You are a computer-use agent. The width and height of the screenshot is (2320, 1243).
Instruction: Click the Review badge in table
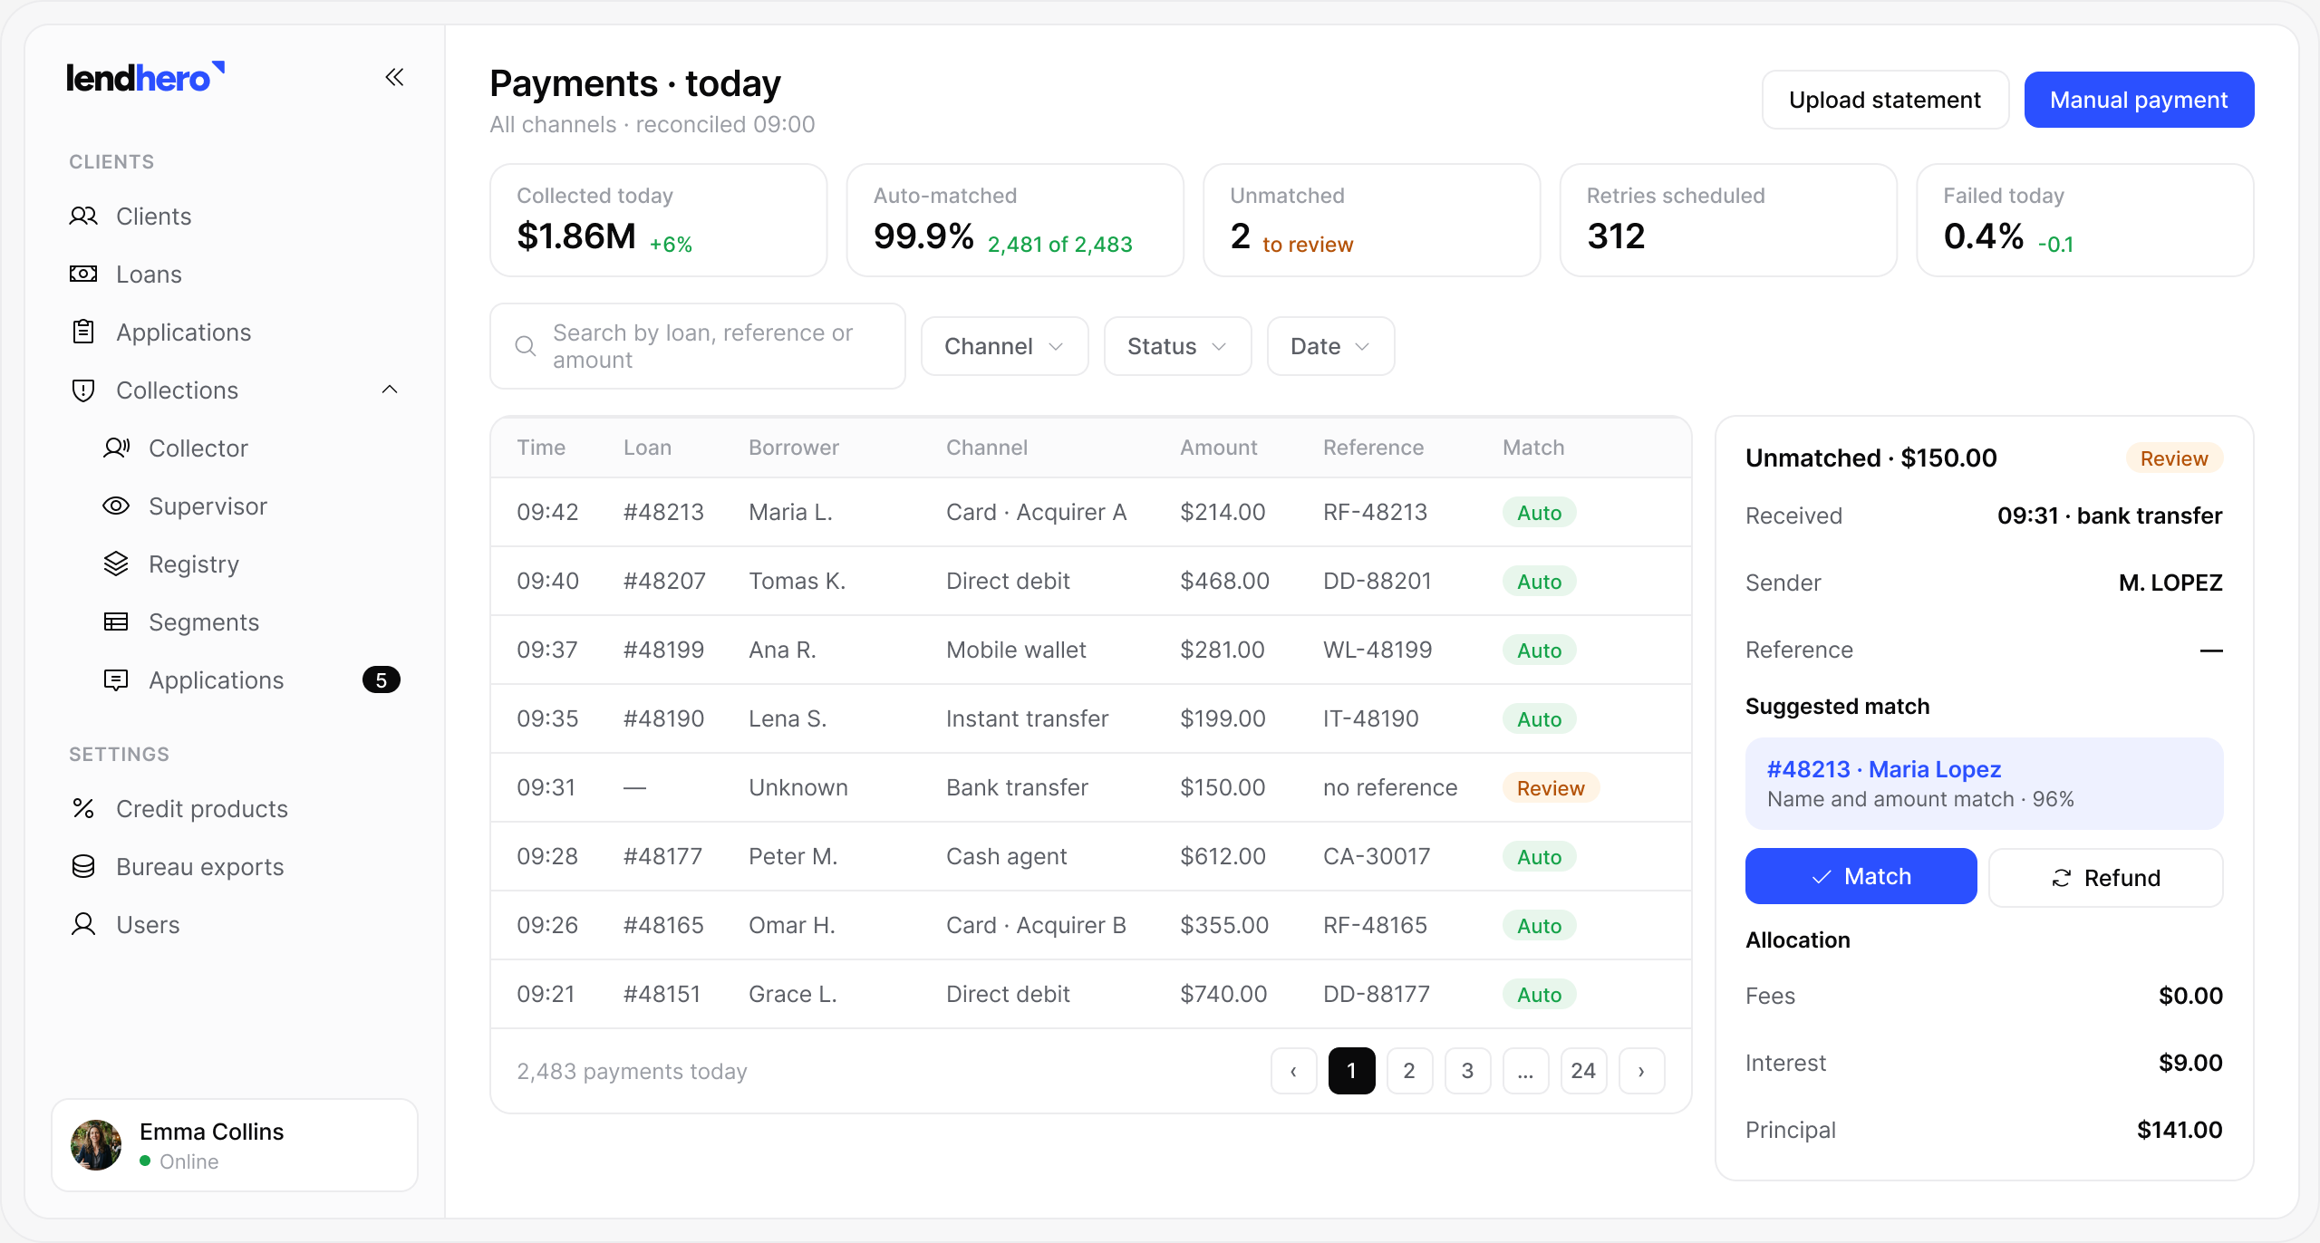tap(1551, 787)
